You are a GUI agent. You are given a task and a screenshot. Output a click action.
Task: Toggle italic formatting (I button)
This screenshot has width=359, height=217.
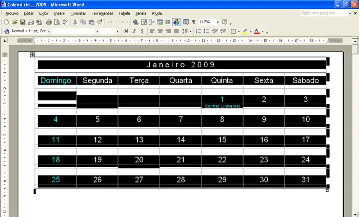pyautogui.click(x=134, y=31)
